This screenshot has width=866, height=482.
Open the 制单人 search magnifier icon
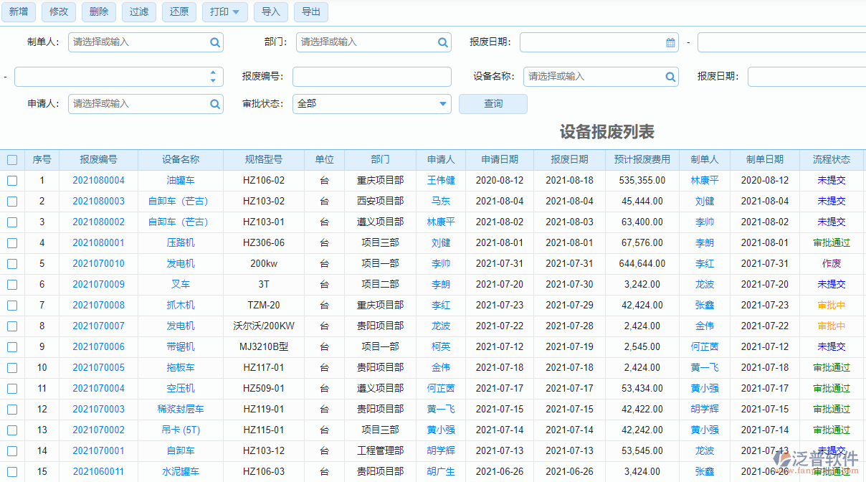click(x=214, y=42)
